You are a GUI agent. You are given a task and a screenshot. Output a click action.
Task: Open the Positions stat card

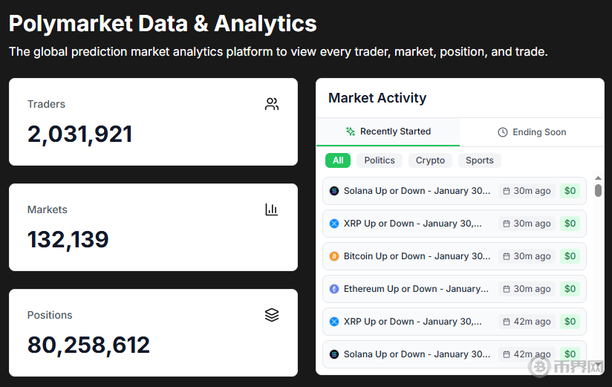click(153, 333)
